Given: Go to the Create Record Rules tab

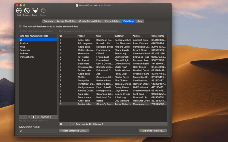Looking at the screenshot, I should [90, 21].
